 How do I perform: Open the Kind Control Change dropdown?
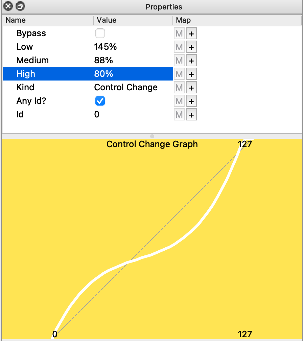click(126, 88)
